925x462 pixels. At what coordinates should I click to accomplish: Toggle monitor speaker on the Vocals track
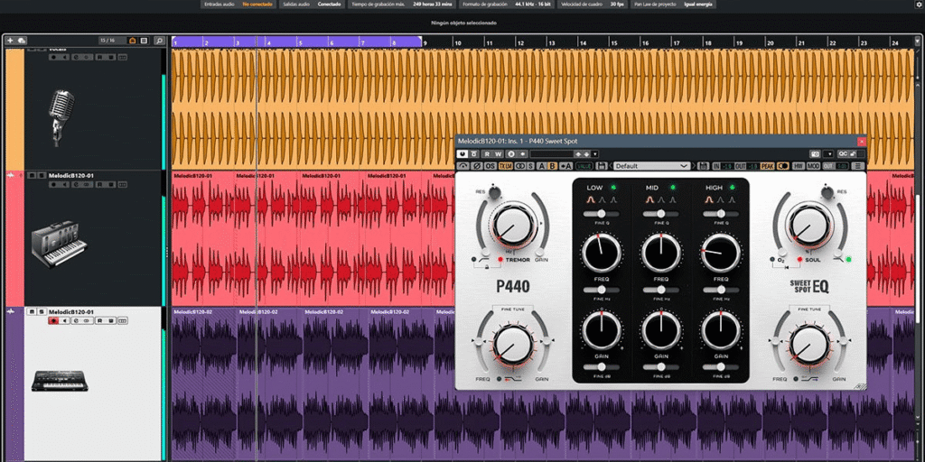pos(65,57)
